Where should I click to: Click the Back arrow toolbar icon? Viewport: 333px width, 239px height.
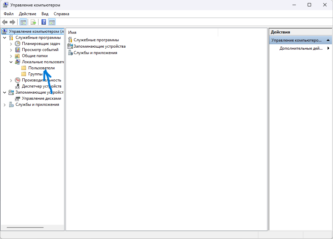pyautogui.click(x=5, y=22)
